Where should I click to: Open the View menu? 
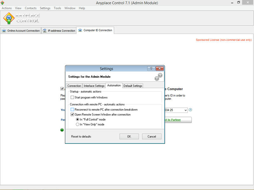[18, 8]
